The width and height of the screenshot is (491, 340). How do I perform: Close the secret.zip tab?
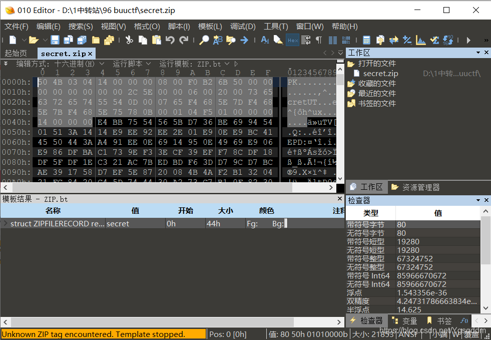90,54
